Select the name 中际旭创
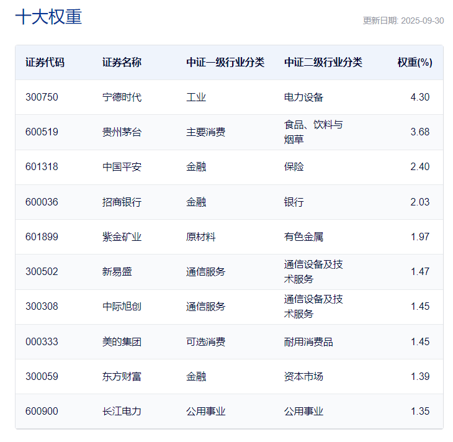This screenshot has height=442, width=453. (x=122, y=307)
